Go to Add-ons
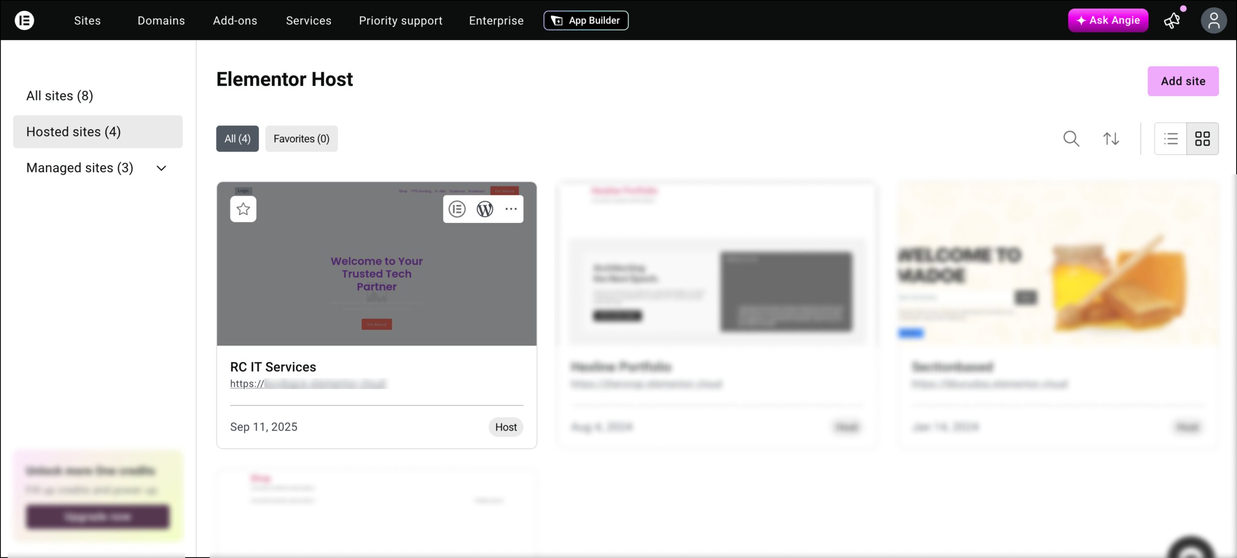 [235, 20]
